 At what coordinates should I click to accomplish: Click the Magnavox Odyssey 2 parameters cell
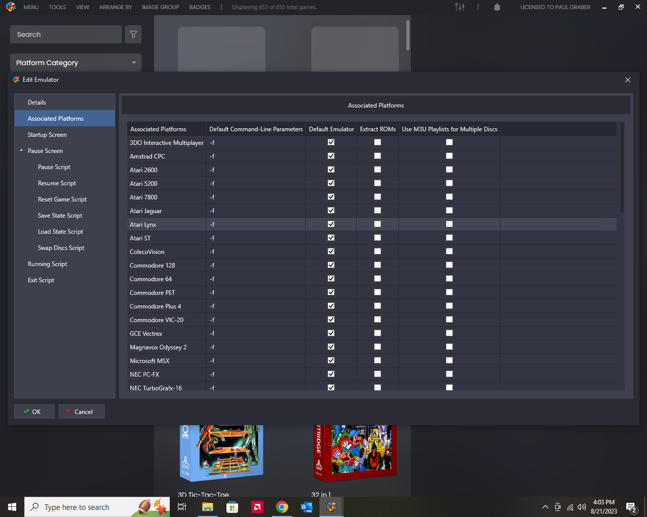click(256, 347)
